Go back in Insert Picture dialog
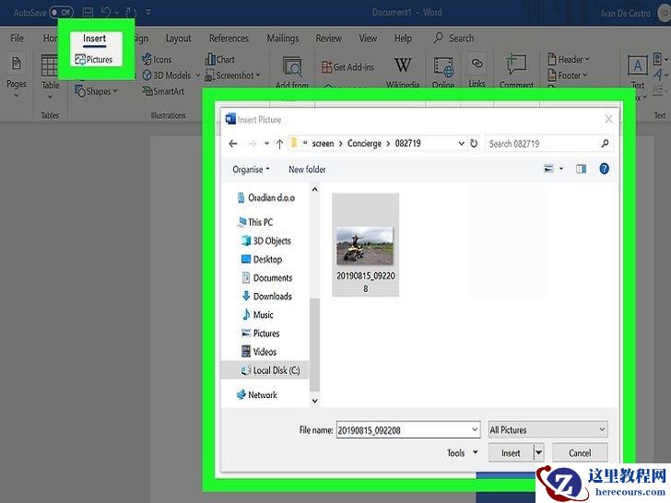671x503 pixels. 233,144
